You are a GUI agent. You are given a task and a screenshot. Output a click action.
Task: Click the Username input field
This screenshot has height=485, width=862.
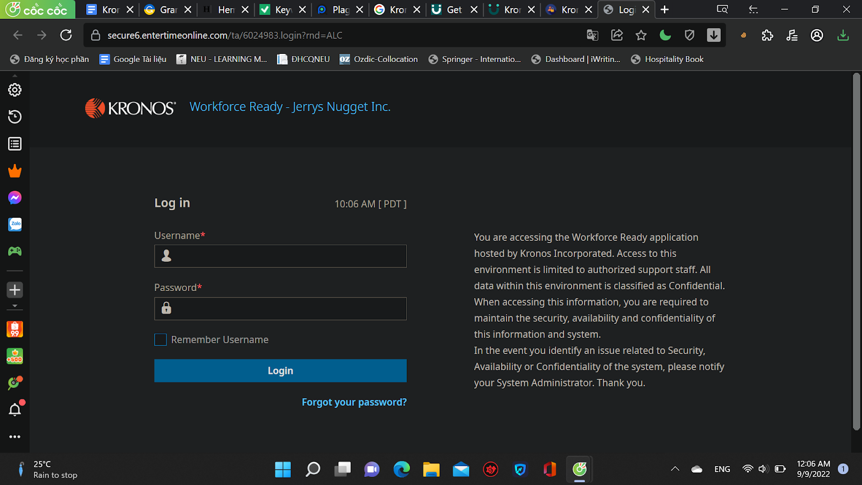pyautogui.click(x=281, y=256)
